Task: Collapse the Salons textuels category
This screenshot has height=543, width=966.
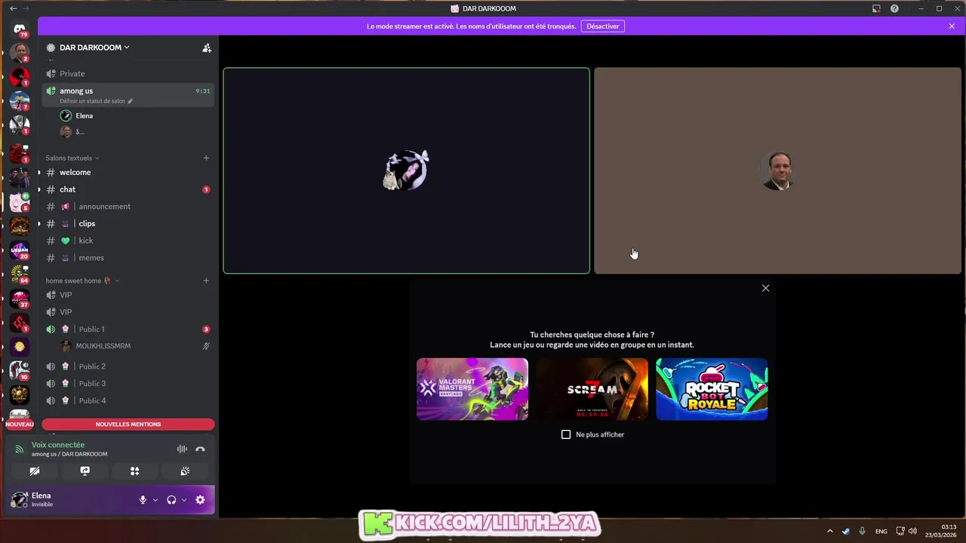Action: point(72,158)
